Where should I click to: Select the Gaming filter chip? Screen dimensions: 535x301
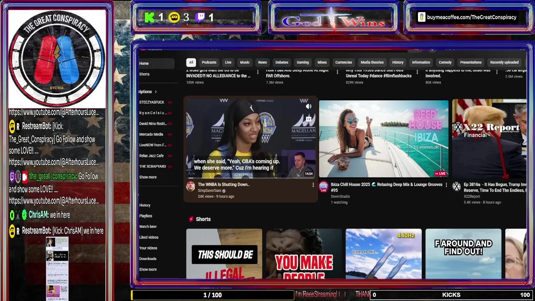coord(303,63)
